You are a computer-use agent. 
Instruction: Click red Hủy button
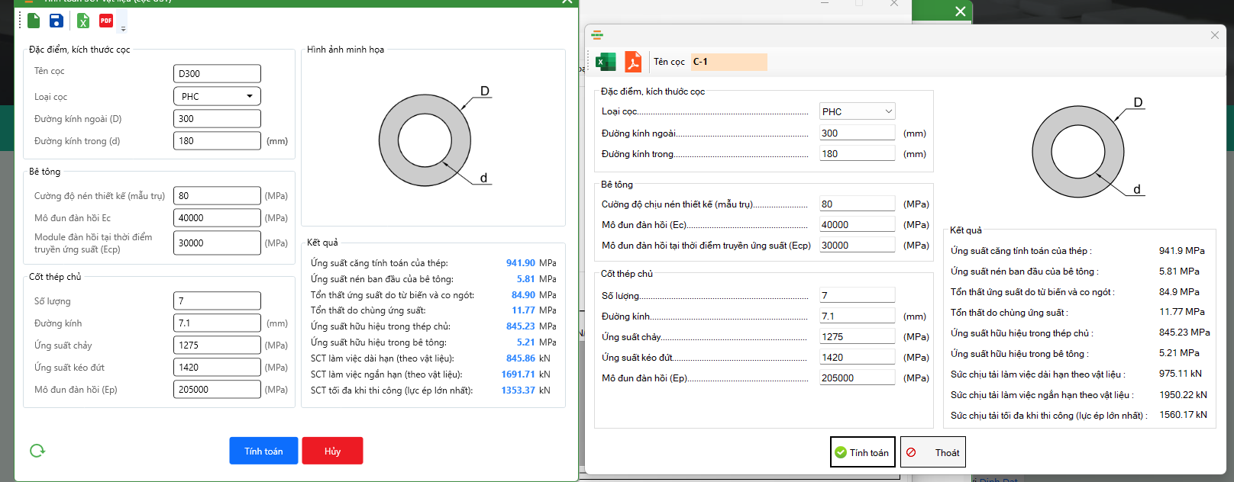click(x=332, y=451)
